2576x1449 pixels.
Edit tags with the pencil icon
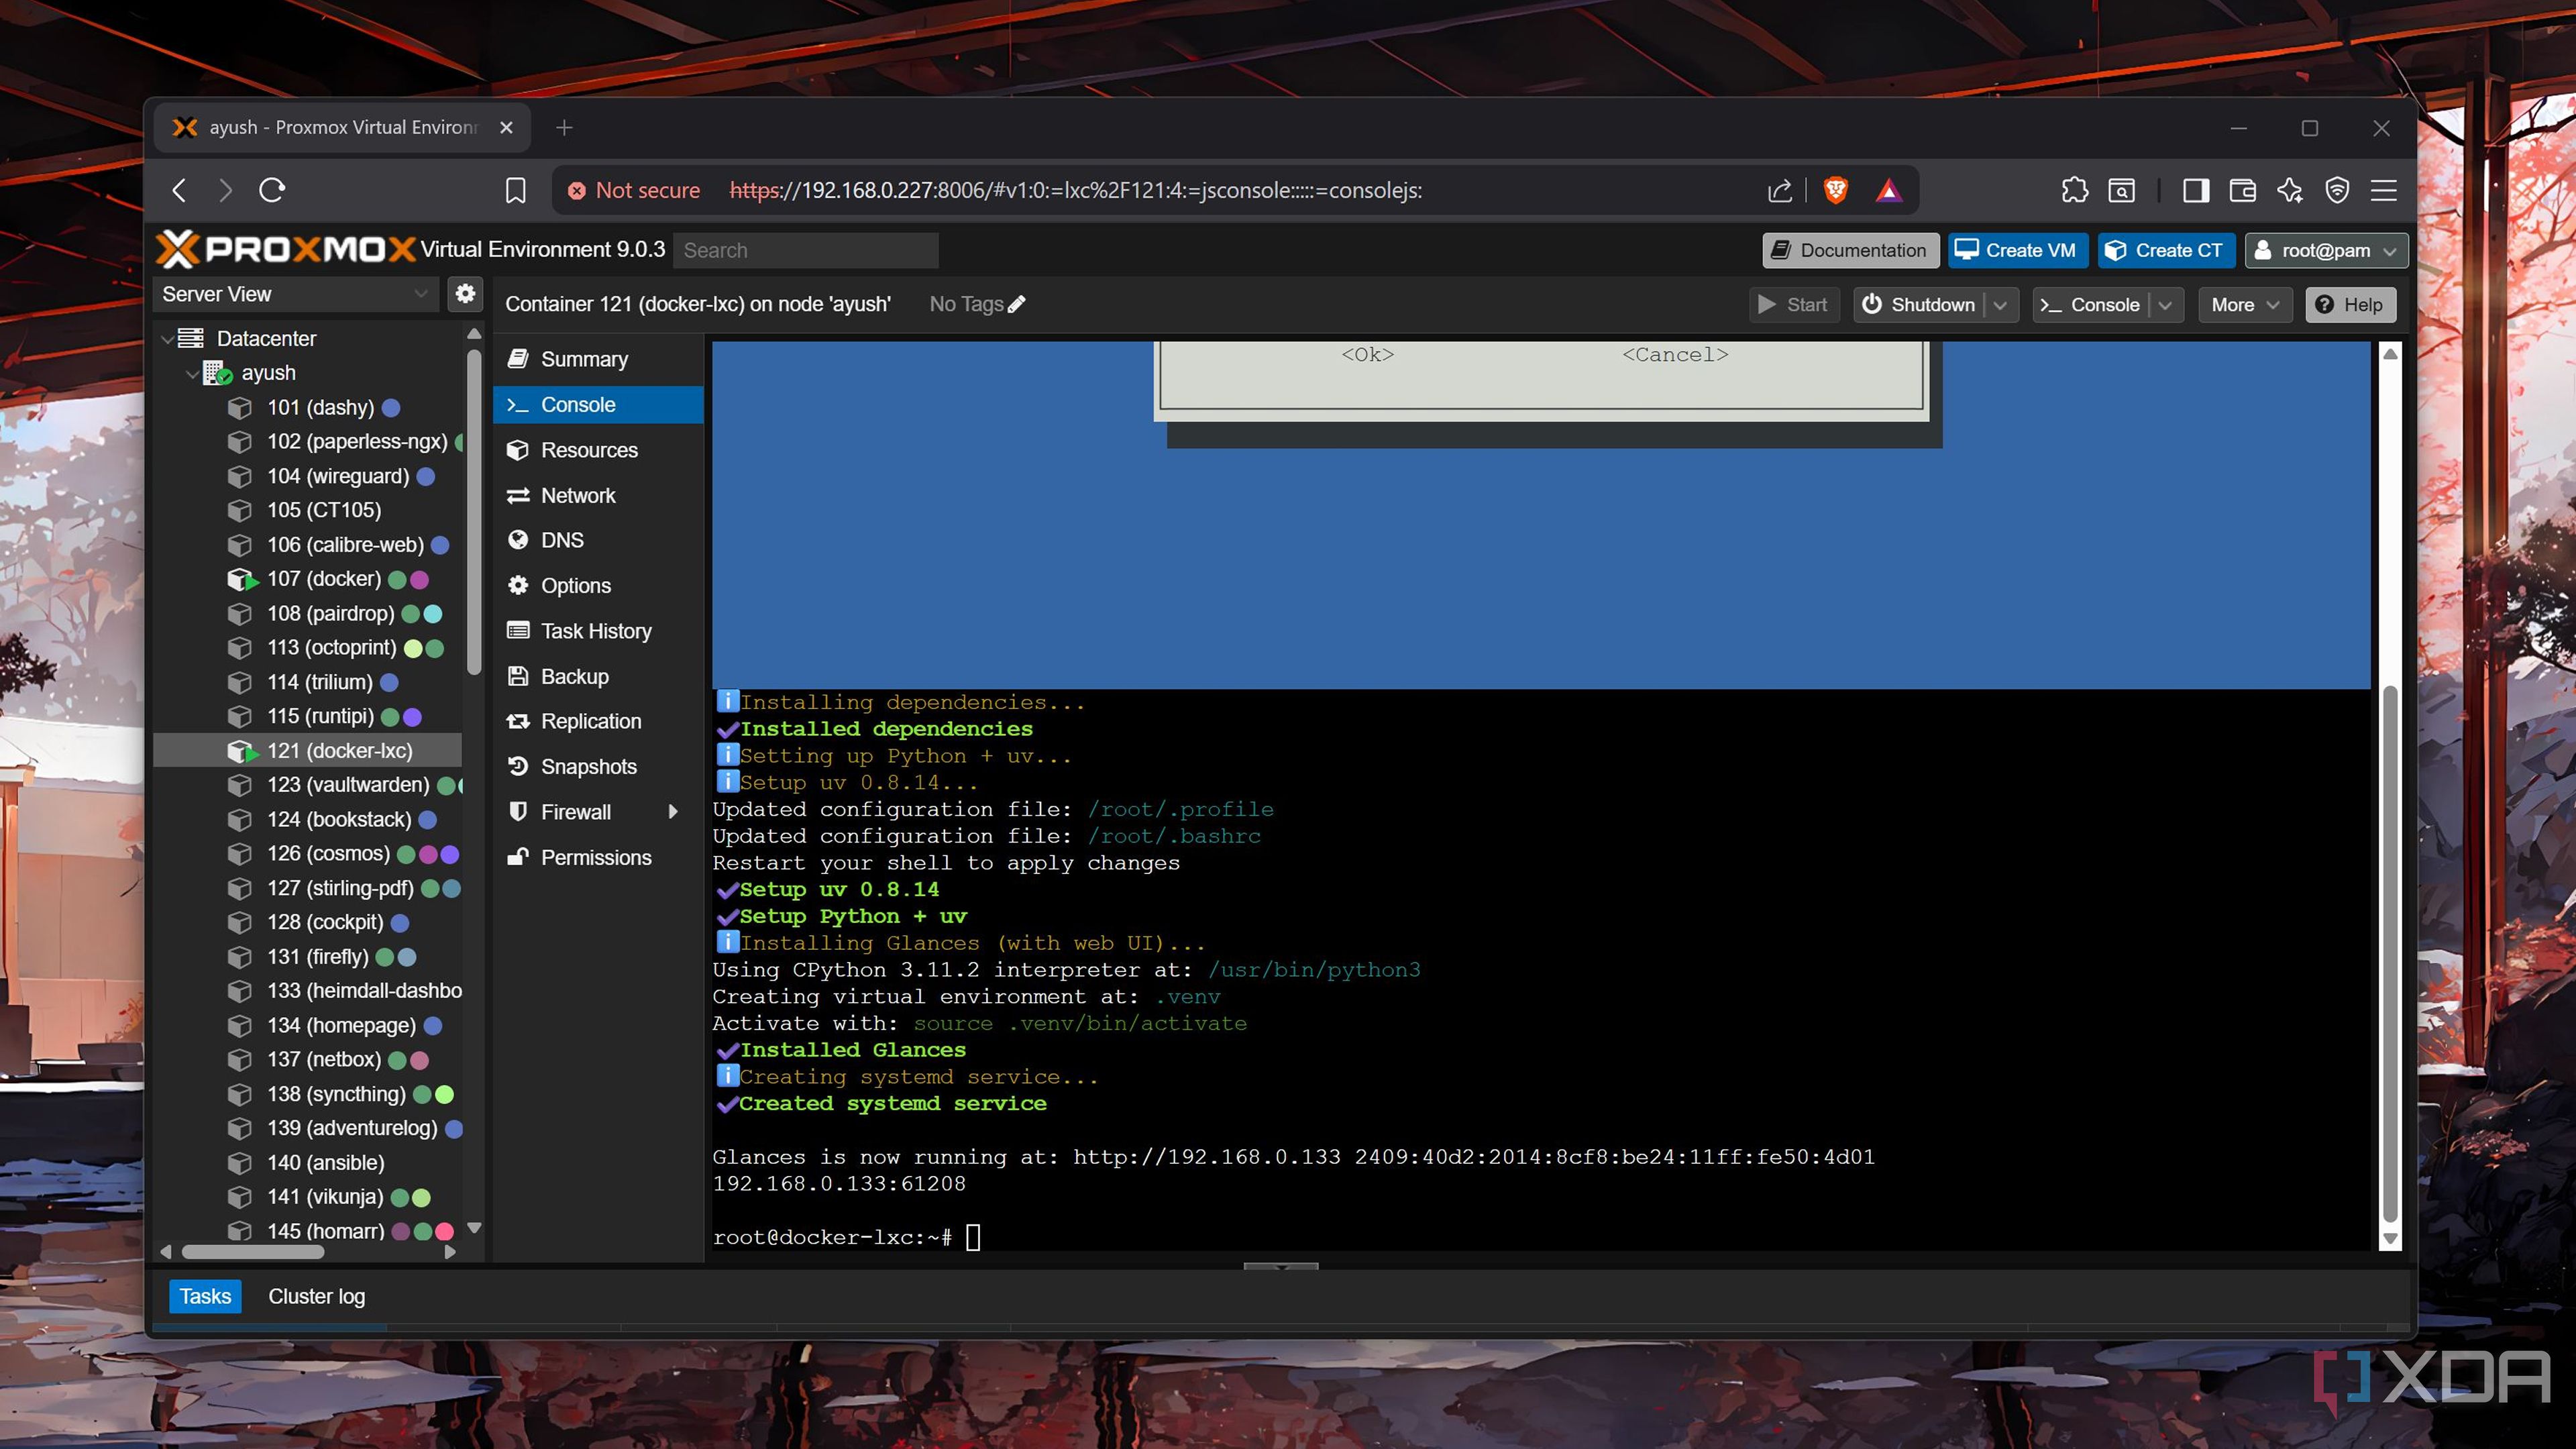[x=1017, y=304]
